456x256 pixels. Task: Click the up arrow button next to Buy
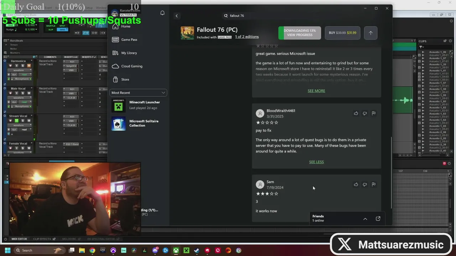370,33
